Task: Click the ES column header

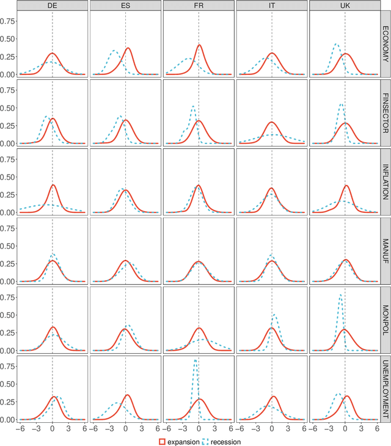Action: click(x=126, y=5)
